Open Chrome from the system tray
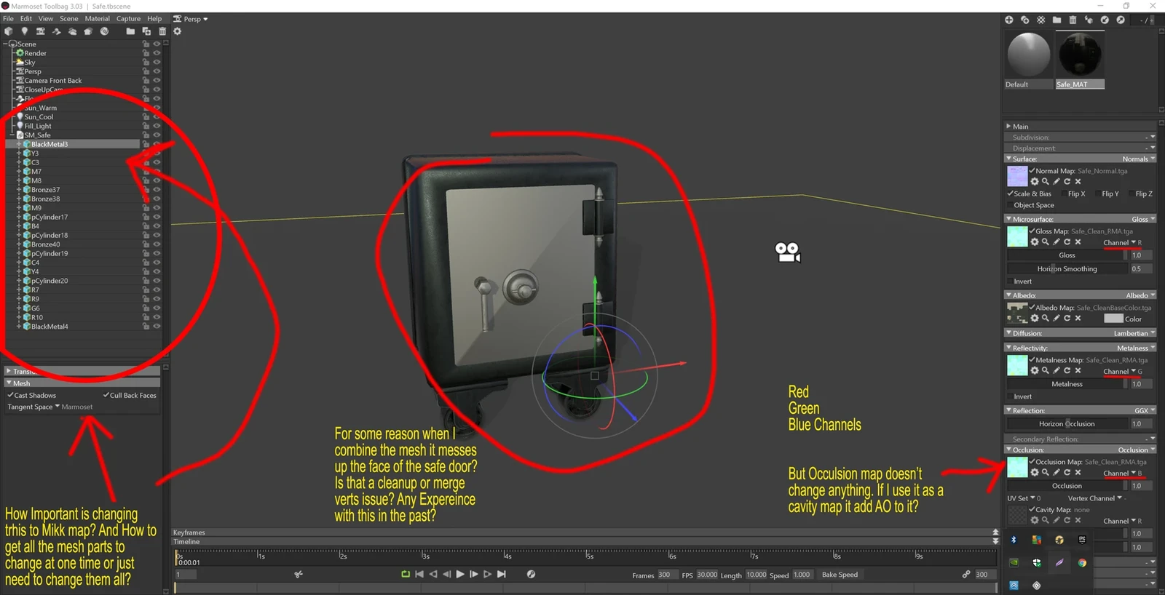 click(1082, 562)
